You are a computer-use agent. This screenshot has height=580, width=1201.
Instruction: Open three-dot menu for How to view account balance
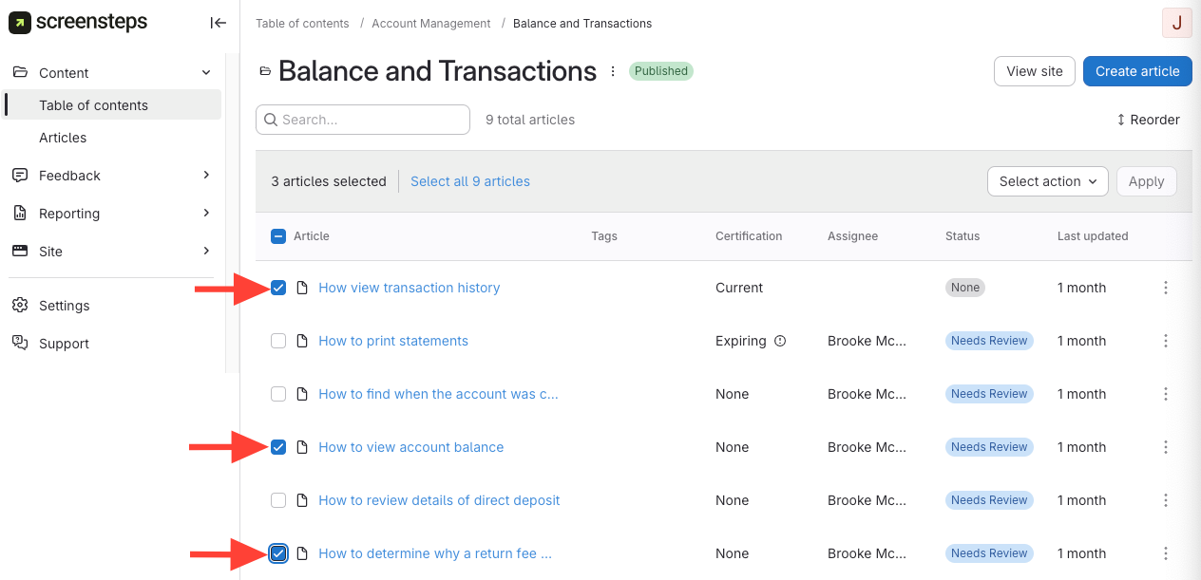click(x=1166, y=447)
